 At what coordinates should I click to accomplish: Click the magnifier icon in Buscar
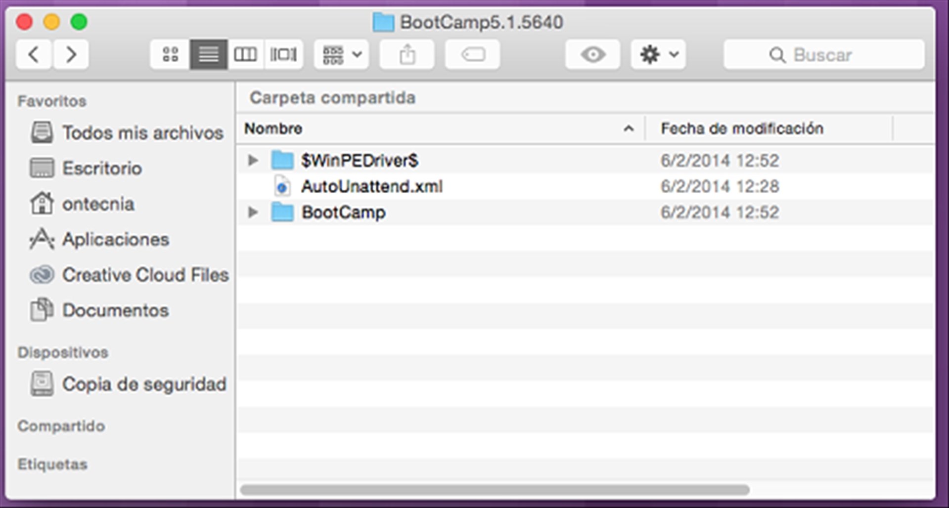[777, 55]
